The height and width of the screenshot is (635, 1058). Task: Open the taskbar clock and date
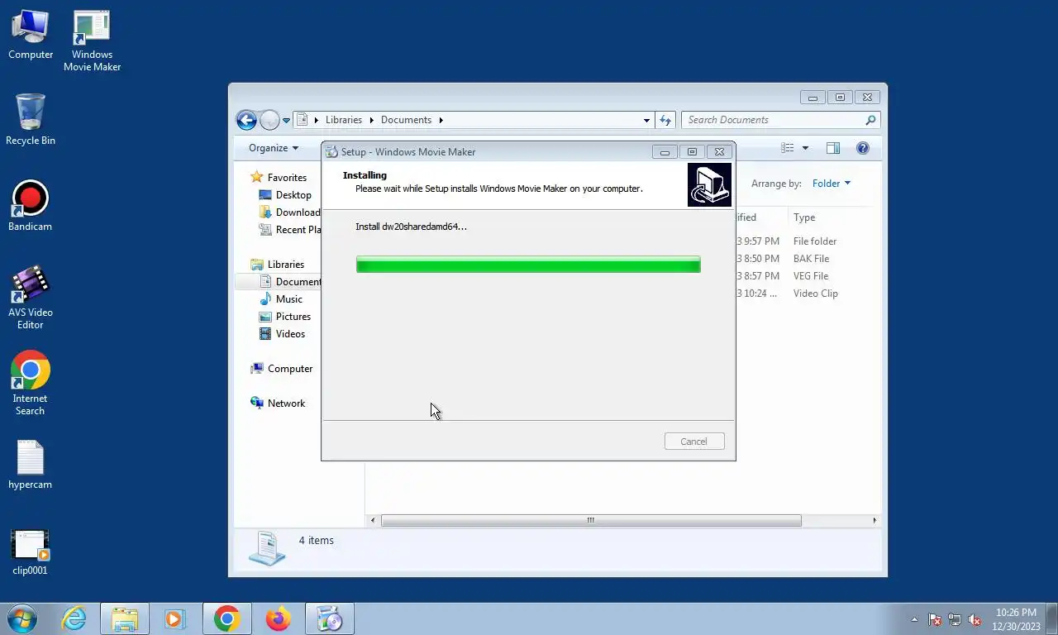coord(1016,619)
